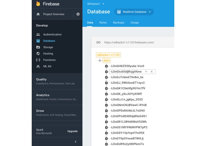This screenshot has width=206, height=146.
Task: Select the data node label
Action: click(x=106, y=61)
